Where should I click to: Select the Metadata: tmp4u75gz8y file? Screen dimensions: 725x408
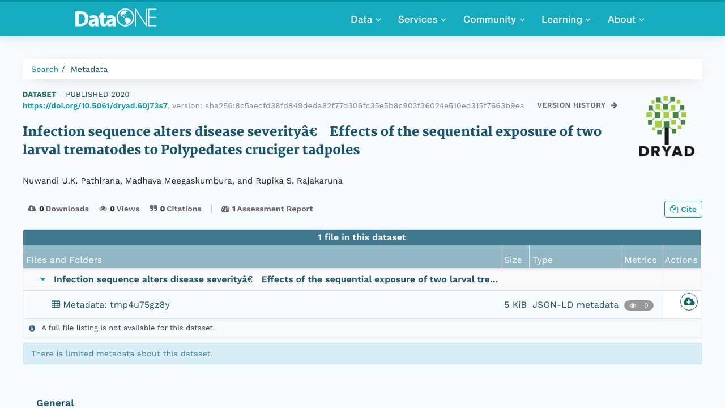click(x=116, y=305)
